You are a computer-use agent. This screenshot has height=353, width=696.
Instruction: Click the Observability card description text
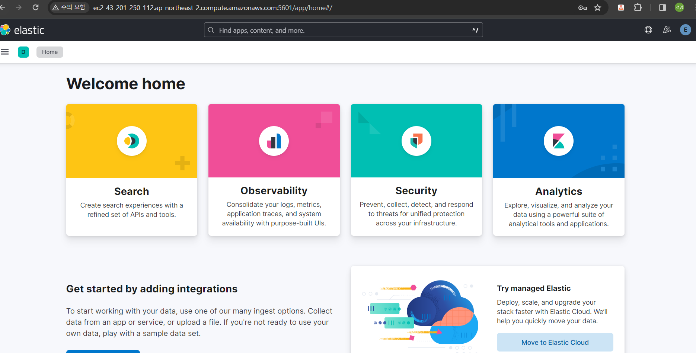(x=274, y=214)
